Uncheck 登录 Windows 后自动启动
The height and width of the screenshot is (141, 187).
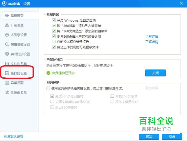[x=54, y=20]
